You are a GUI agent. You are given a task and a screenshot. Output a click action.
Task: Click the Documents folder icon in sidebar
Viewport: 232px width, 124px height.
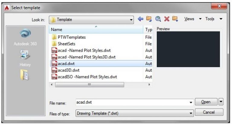pyautogui.click(x=25, y=75)
